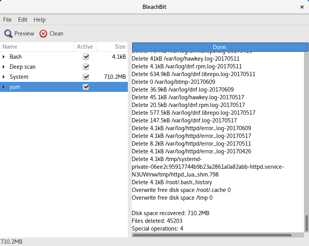Click the 710.2MB status bar text
The width and height of the screenshot is (309, 246).
click(12, 242)
